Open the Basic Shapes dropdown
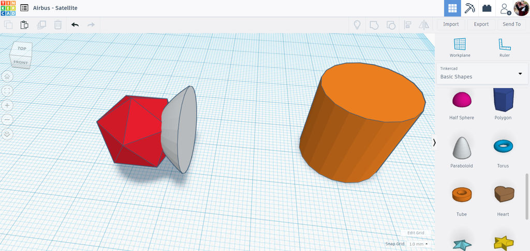 tap(482, 73)
